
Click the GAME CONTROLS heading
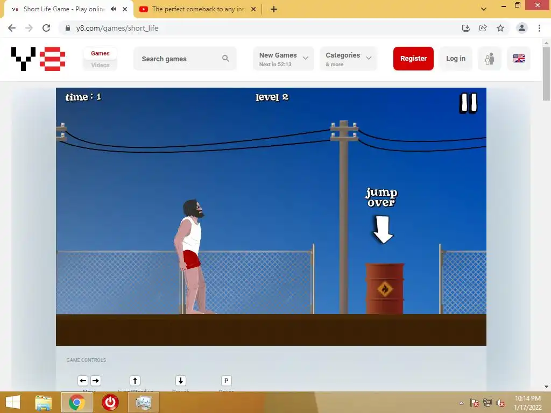click(86, 360)
